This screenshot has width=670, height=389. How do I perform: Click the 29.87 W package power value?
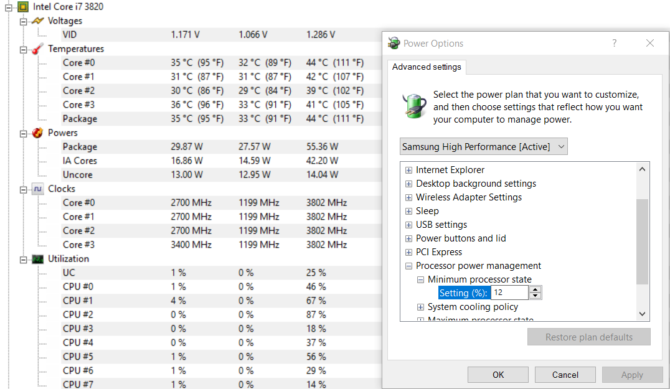[187, 147]
